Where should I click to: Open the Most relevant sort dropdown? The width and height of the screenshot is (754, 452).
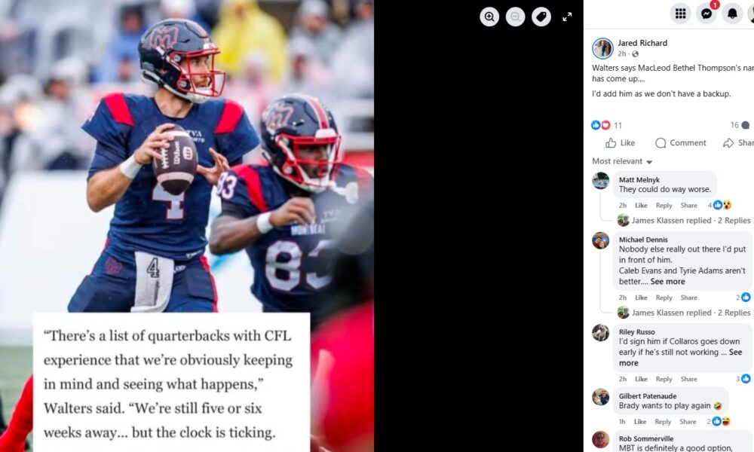coord(622,161)
